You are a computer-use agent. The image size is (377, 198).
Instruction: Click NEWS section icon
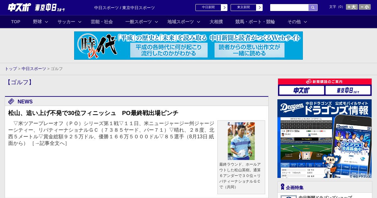tap(11, 101)
